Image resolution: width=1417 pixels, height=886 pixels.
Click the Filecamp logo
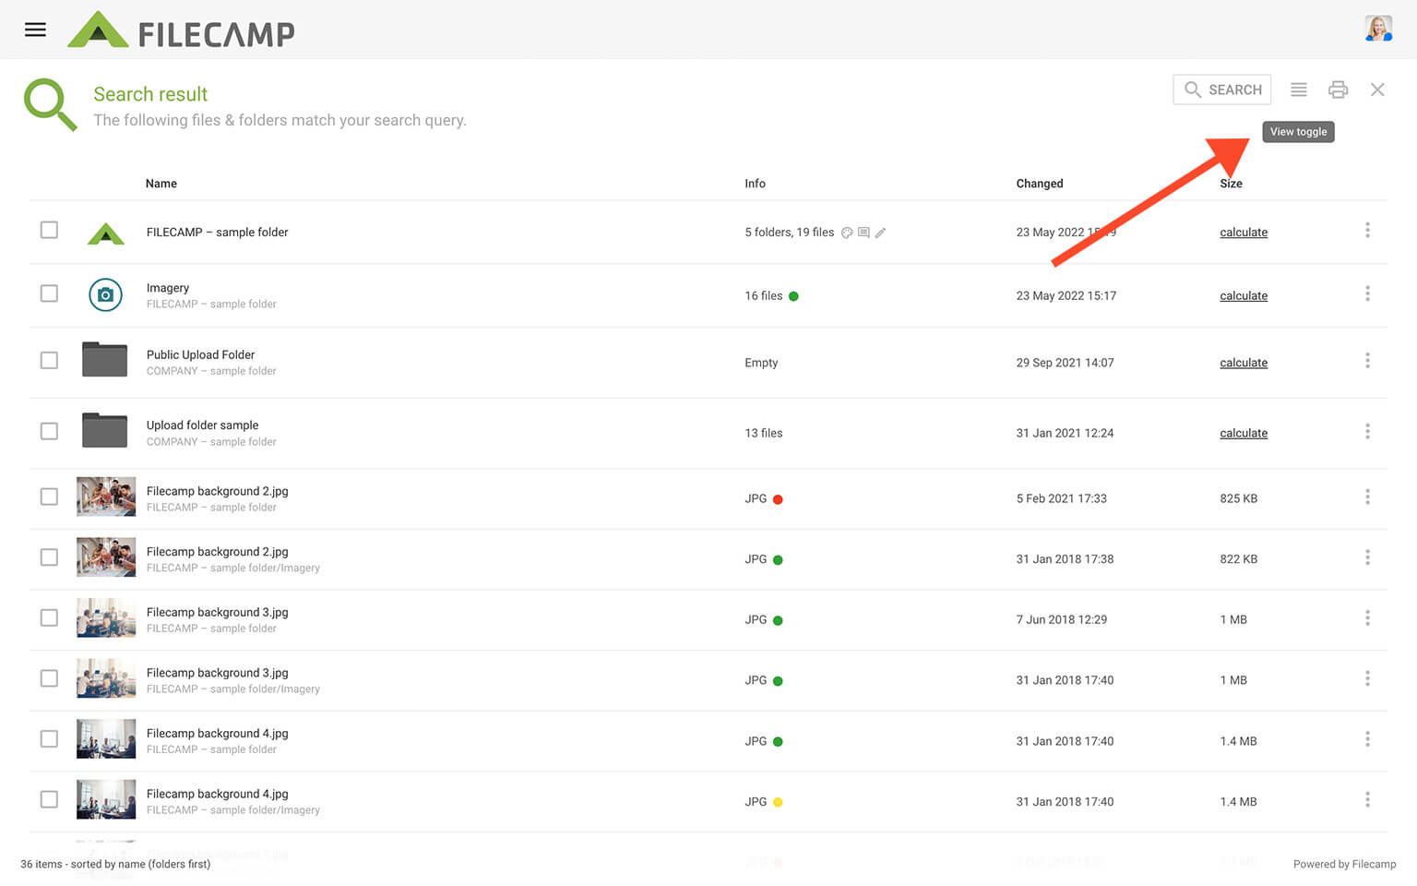pos(181,30)
